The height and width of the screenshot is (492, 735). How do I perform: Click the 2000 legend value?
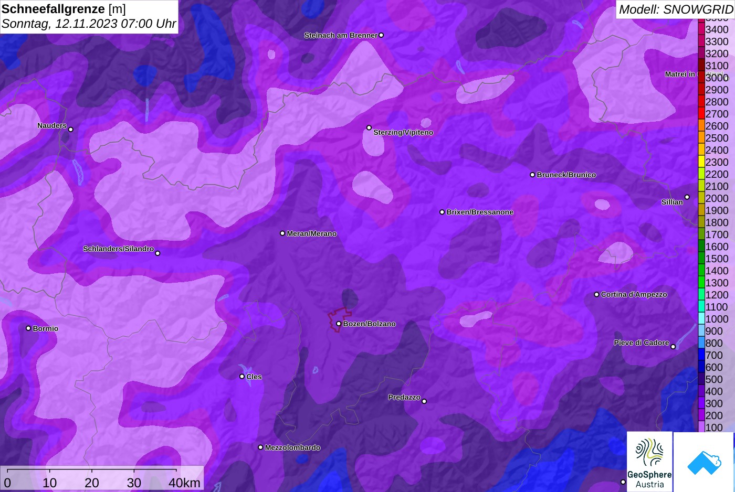[x=717, y=198]
